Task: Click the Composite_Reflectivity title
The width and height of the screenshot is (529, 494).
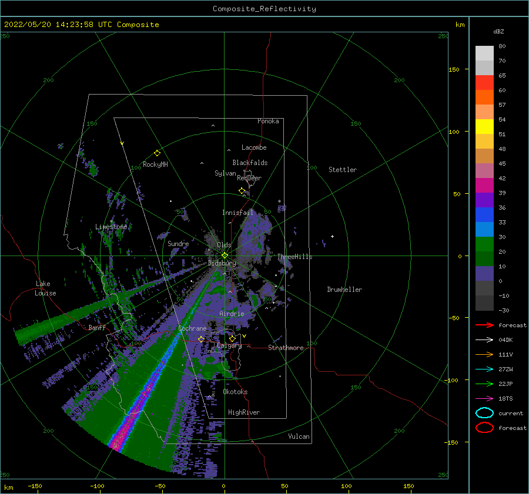Action: click(264, 9)
